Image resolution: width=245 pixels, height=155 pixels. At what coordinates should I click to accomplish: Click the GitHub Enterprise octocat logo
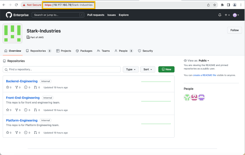pos(9,15)
